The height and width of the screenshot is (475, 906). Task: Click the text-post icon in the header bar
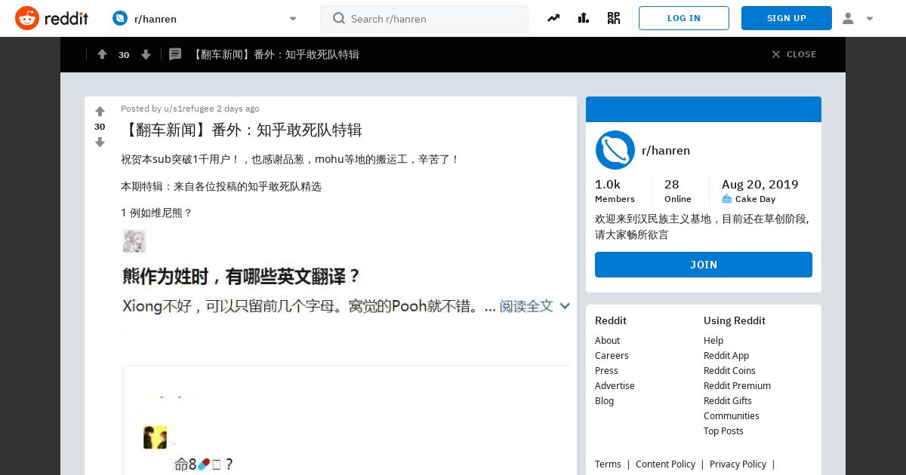tap(175, 54)
